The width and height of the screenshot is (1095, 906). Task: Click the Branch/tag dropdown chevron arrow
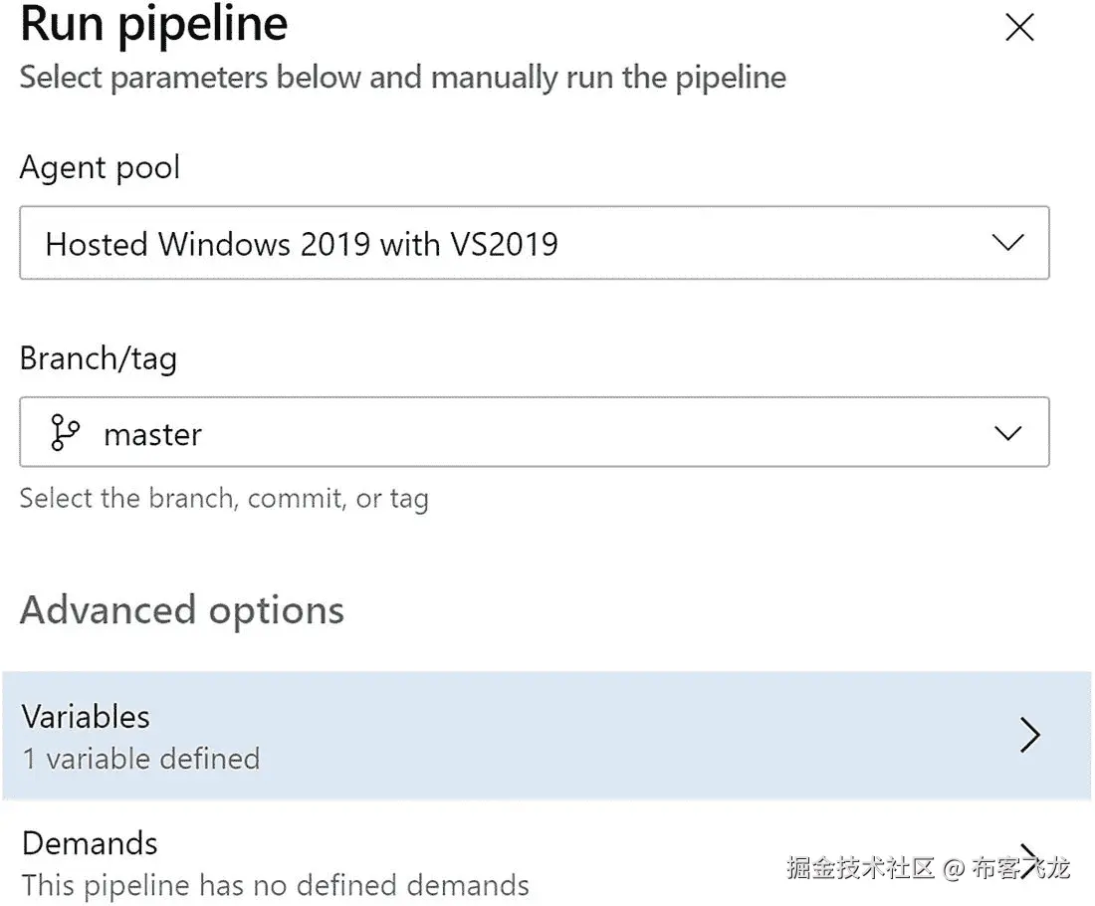click(x=1008, y=433)
